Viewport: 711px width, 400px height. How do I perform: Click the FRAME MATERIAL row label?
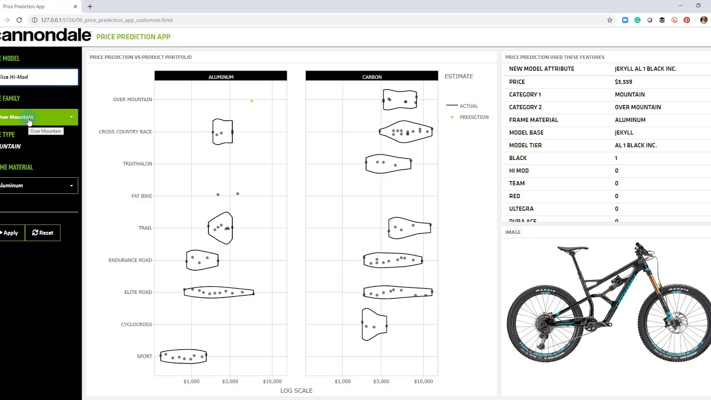point(533,120)
